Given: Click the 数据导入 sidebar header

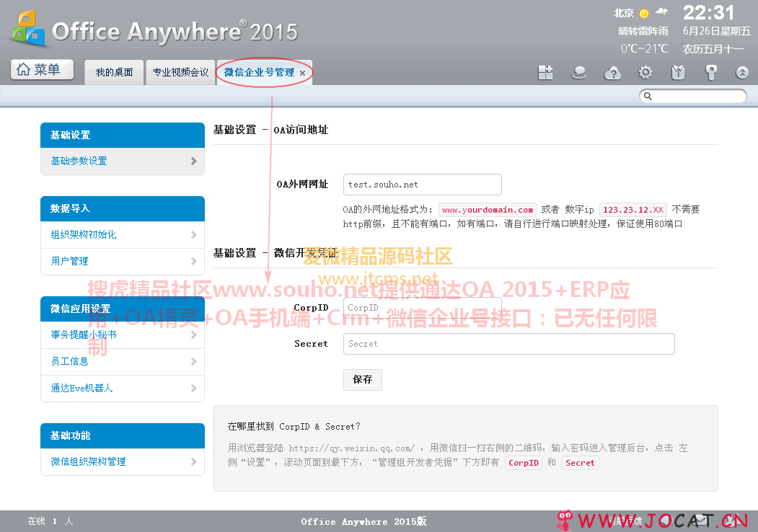Looking at the screenshot, I should click(x=123, y=209).
